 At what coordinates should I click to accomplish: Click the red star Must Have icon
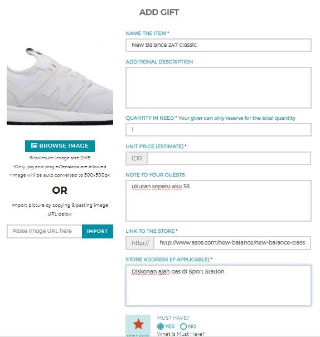pyautogui.click(x=138, y=324)
